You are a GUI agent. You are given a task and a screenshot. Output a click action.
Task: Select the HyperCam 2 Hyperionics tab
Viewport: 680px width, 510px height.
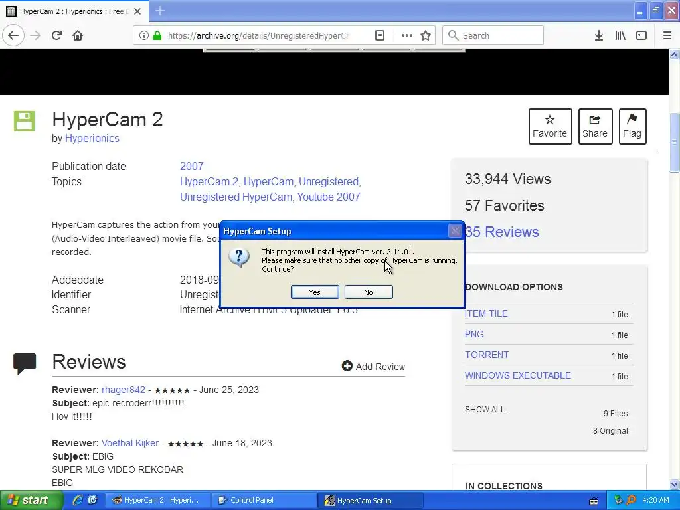pyautogui.click(x=74, y=11)
